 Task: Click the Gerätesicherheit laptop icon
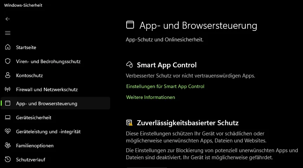tap(8, 117)
